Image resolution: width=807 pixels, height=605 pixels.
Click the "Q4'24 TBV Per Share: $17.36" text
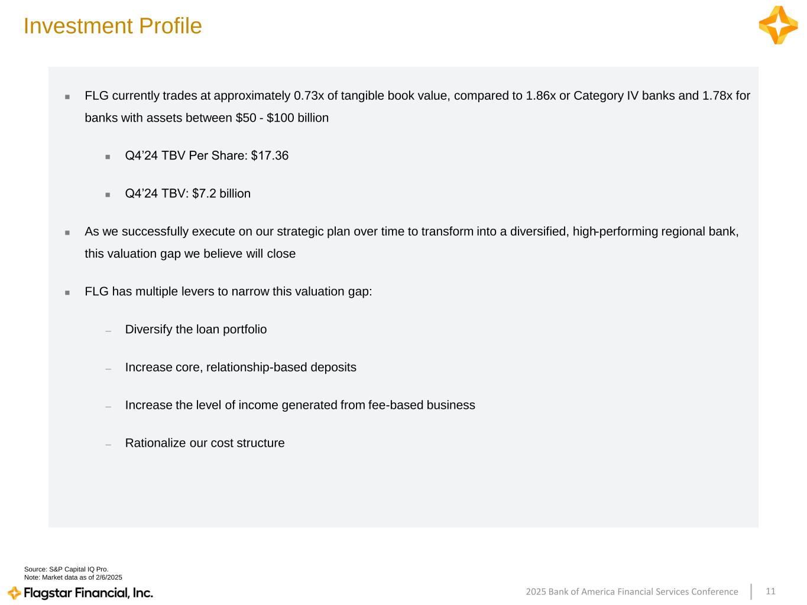coord(206,156)
